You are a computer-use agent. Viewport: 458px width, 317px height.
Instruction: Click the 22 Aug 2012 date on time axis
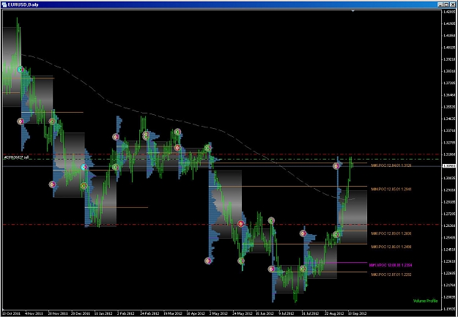[x=333, y=313]
